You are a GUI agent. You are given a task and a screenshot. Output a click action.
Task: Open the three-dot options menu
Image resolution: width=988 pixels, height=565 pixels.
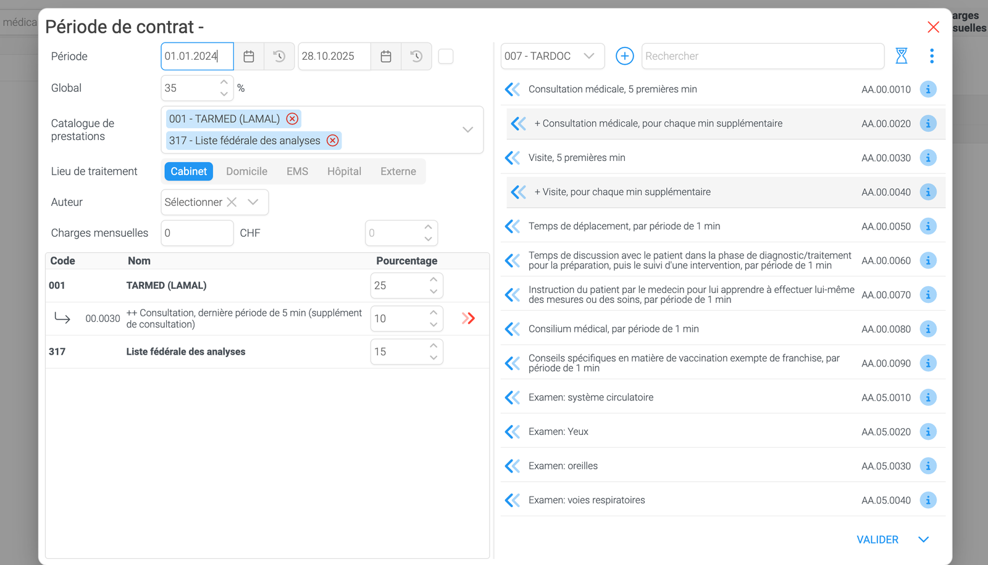932,56
